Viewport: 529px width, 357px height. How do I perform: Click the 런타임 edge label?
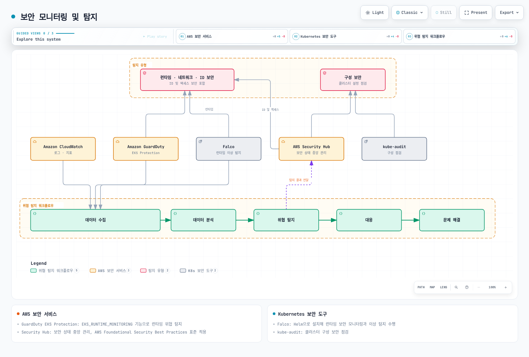click(209, 109)
